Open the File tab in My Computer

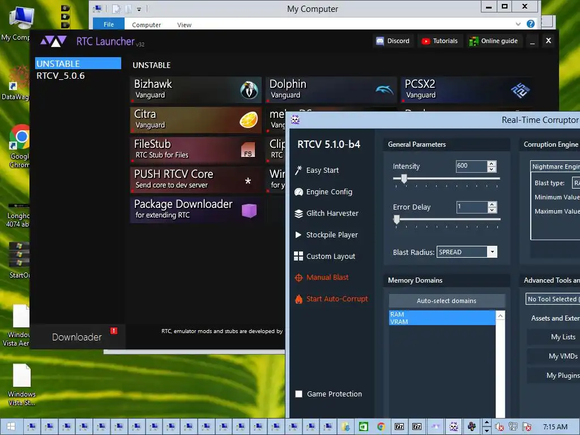pos(109,24)
